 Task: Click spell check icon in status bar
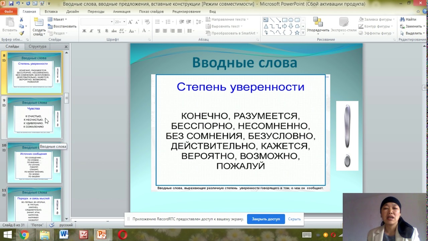[51, 225]
